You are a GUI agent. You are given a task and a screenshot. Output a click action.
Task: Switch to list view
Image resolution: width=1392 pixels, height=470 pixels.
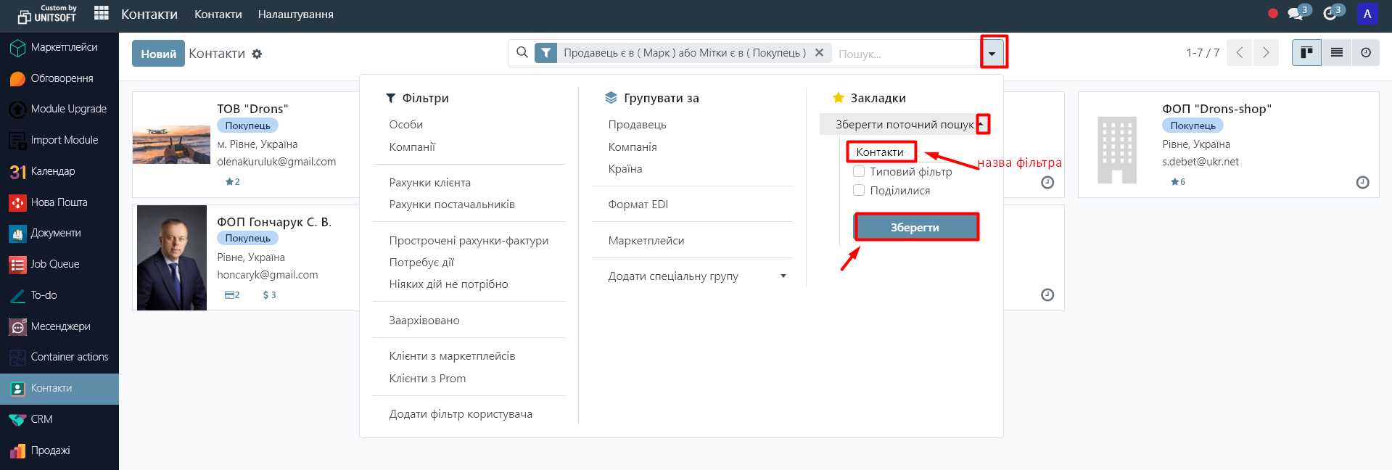point(1336,53)
